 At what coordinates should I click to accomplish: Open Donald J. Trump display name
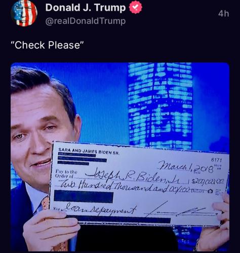pos(86,8)
